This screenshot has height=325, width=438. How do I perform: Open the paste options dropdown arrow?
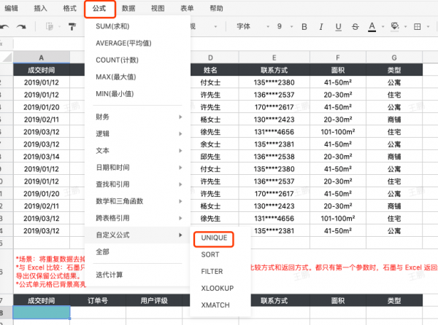click(x=60, y=27)
